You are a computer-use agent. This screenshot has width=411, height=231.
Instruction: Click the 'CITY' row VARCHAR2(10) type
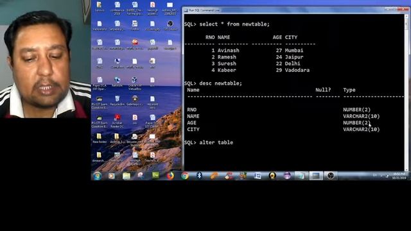pyautogui.click(x=361, y=129)
